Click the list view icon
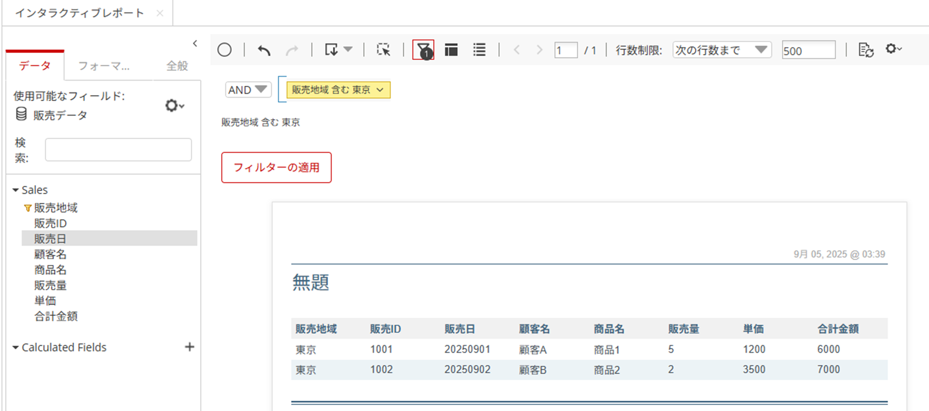929x411 pixels. click(x=479, y=50)
